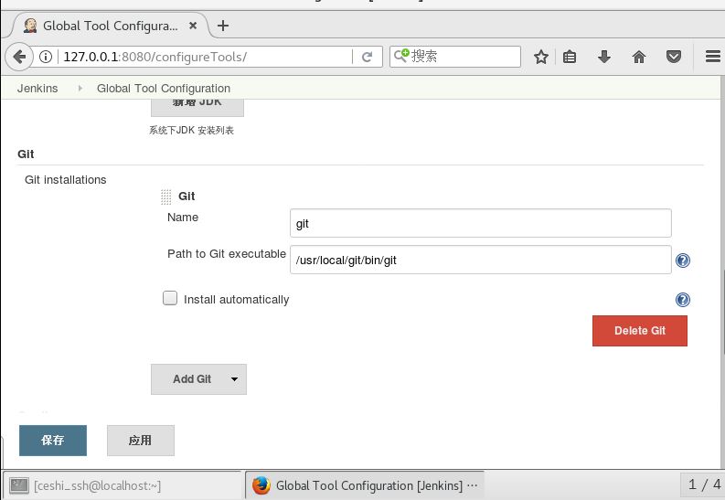
Task: Click the Git Name input field
Action: pos(480,223)
